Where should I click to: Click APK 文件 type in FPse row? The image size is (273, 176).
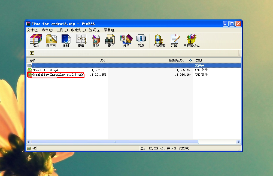pyautogui.click(x=201, y=70)
